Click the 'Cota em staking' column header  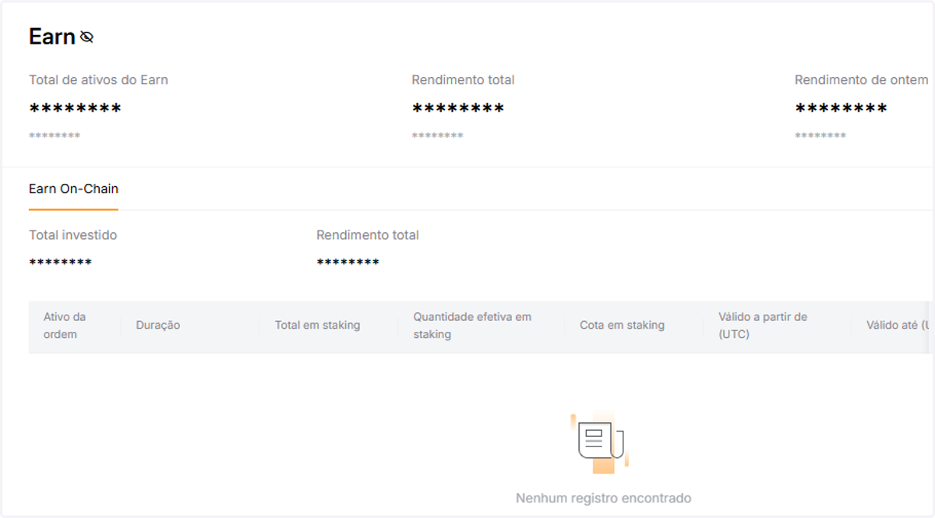[x=622, y=325]
